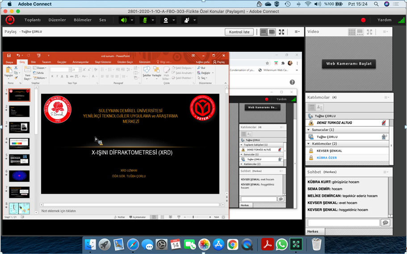Collapse the Sunucular (1) group

(308, 130)
